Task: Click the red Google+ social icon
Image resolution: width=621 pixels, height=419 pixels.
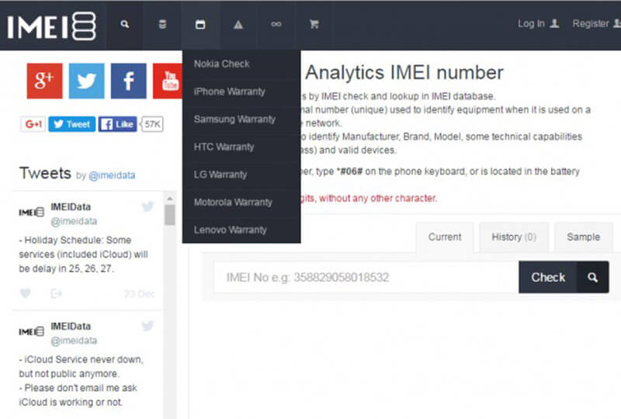Action: pyautogui.click(x=44, y=81)
